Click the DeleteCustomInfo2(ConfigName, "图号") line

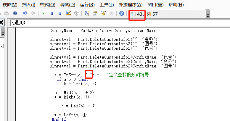(113, 66)
